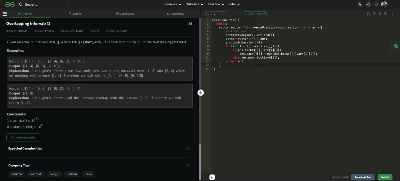
Task: Click the Try more examples button
Action: point(23,137)
